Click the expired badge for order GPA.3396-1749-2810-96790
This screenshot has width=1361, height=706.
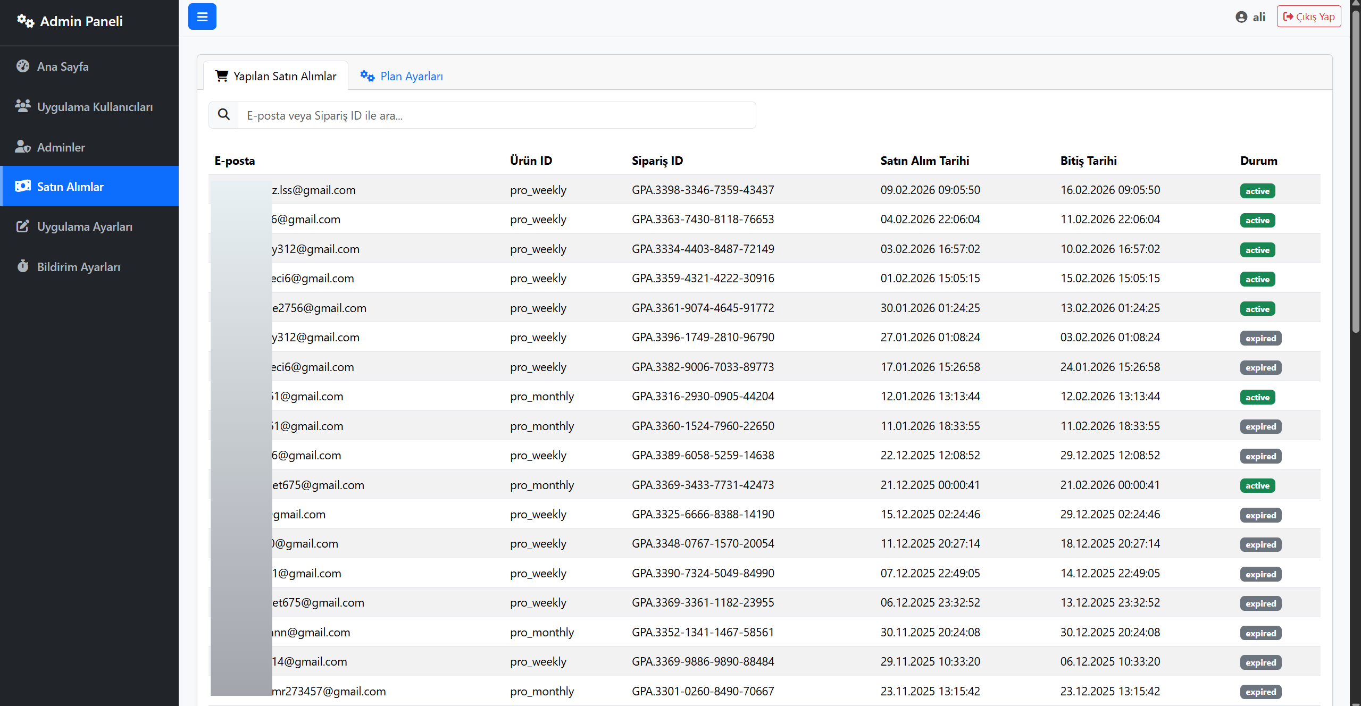tap(1260, 338)
